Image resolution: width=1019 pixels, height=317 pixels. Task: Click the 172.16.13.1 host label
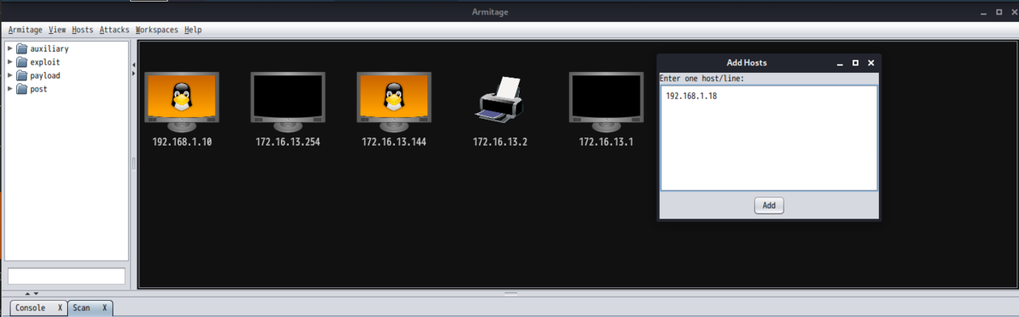pos(606,142)
